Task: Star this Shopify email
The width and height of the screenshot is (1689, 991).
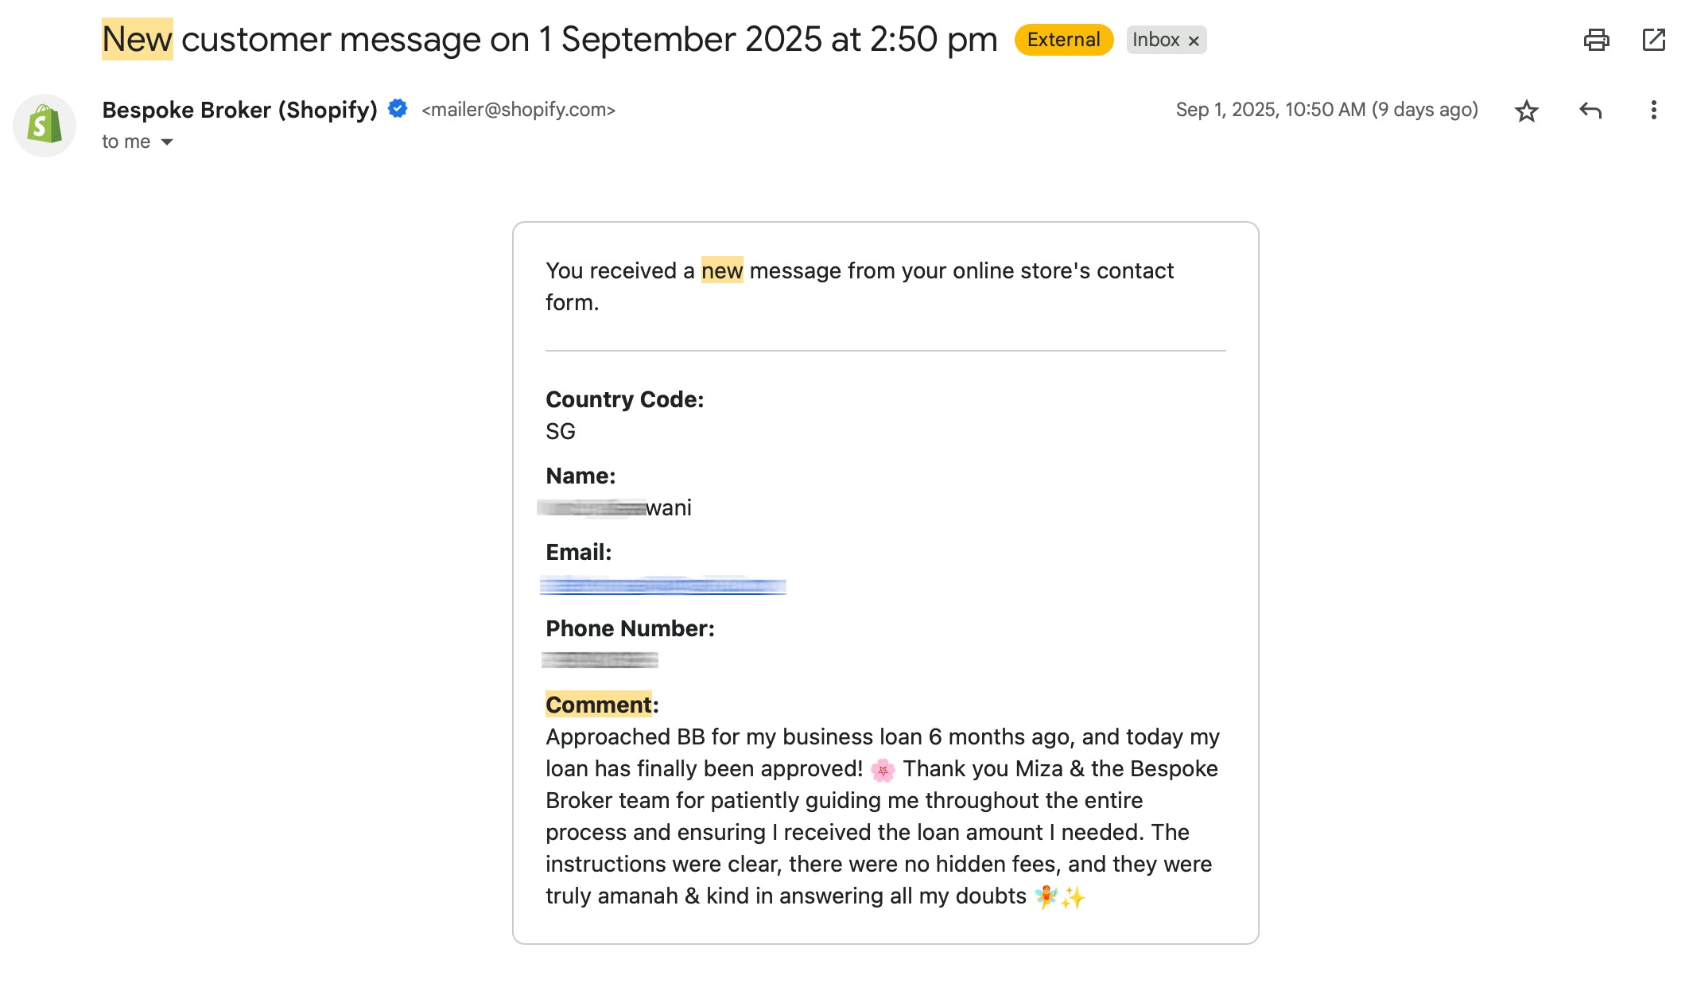Action: point(1526,111)
